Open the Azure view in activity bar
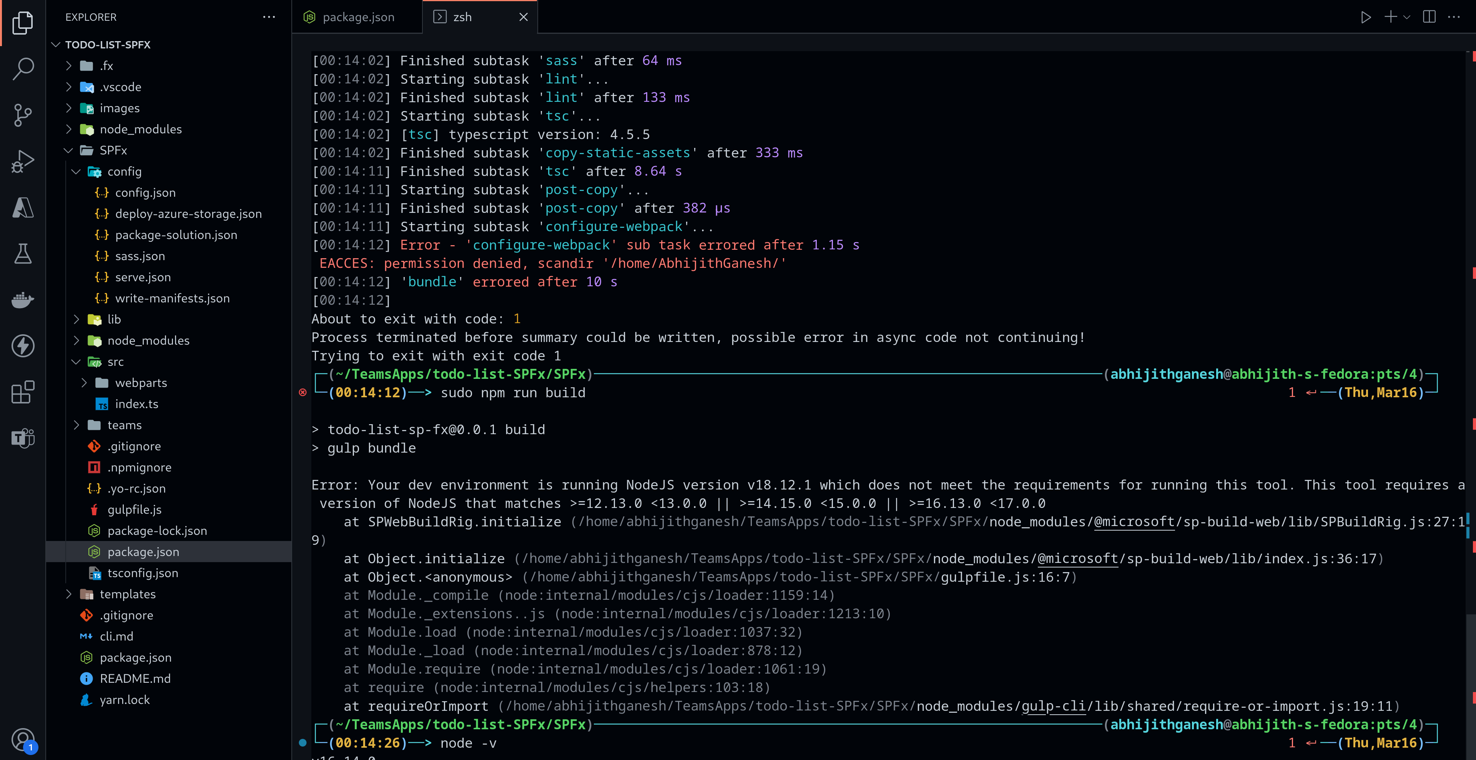This screenshot has height=760, width=1476. [23, 207]
